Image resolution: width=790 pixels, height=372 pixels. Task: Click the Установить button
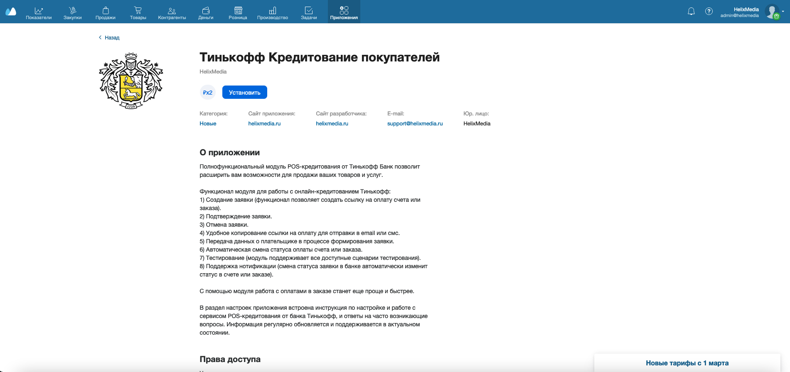pyautogui.click(x=245, y=92)
